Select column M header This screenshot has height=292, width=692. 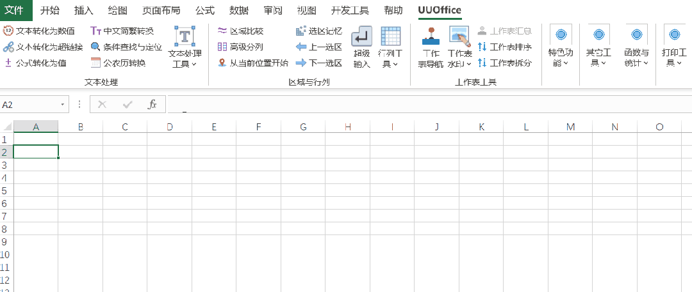571,127
